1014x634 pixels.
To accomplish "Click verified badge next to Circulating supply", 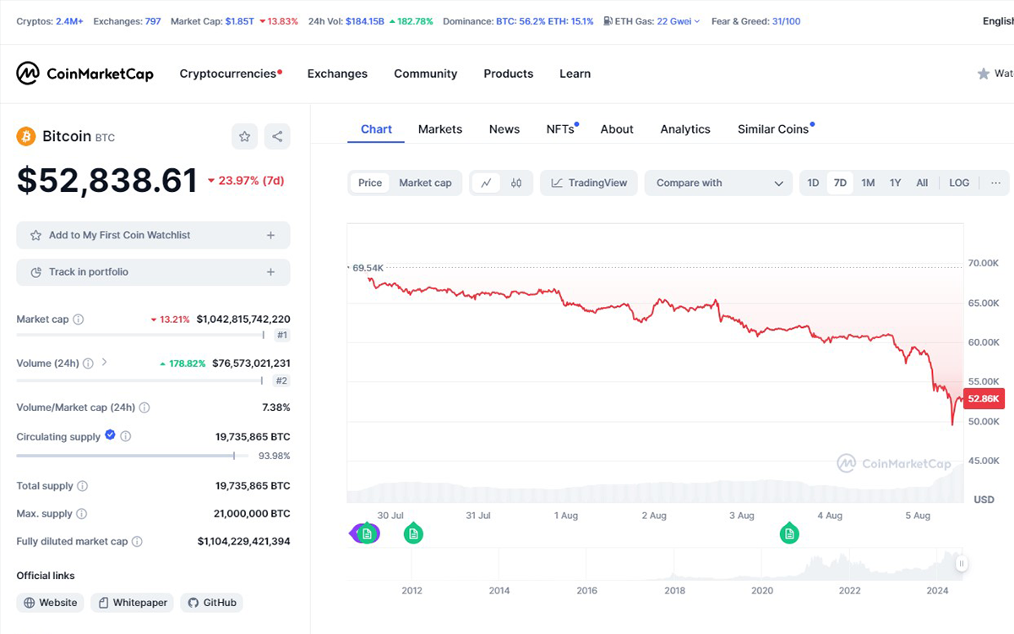I will click(x=110, y=435).
